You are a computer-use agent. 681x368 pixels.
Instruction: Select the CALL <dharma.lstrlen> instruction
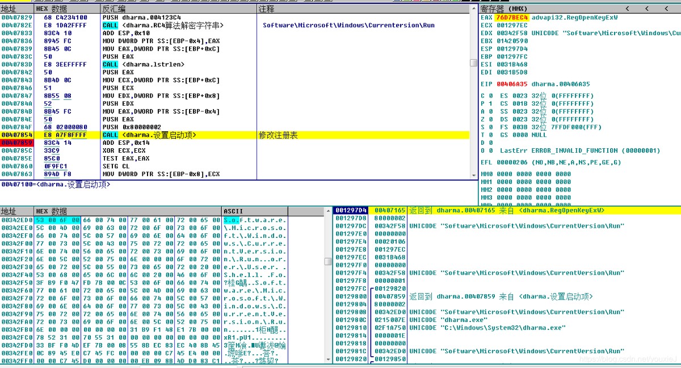pos(143,65)
